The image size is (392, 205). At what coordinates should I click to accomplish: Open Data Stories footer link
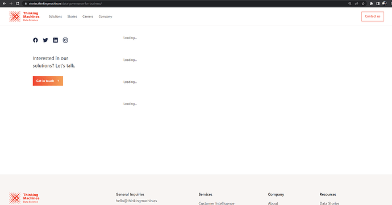(x=330, y=203)
